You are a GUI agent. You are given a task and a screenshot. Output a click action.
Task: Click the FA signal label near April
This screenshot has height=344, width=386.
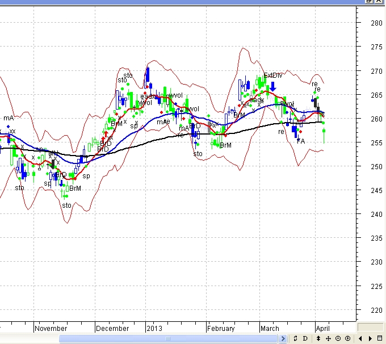[x=301, y=141]
